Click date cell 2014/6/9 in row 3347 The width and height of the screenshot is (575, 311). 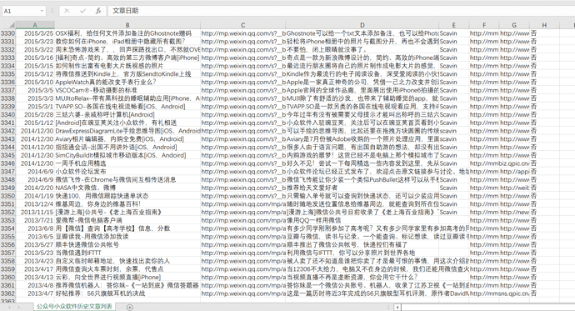(x=35, y=172)
